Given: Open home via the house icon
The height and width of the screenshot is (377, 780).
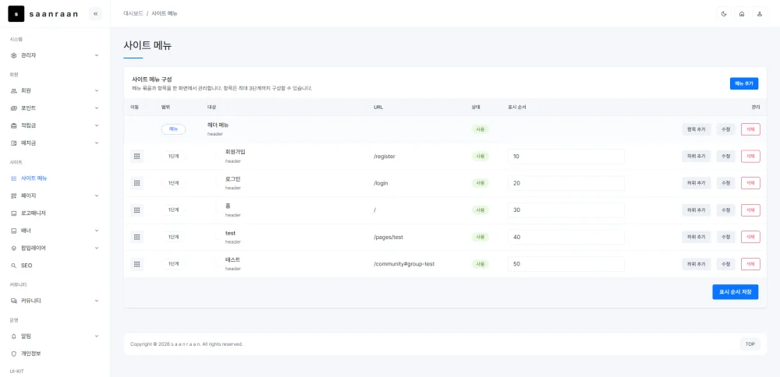Looking at the screenshot, I should 742,14.
